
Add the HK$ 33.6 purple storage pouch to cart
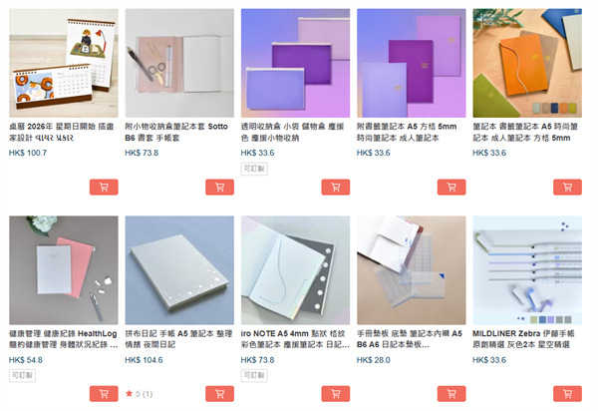[336, 187]
